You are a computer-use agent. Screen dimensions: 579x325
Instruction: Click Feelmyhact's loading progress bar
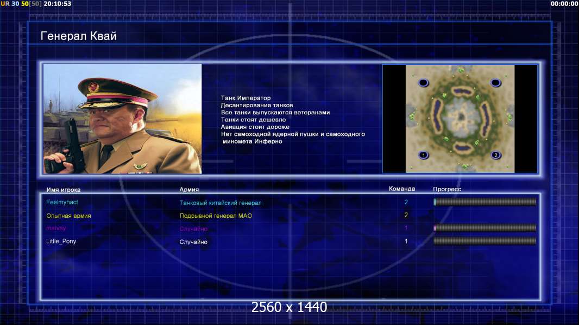pos(485,201)
